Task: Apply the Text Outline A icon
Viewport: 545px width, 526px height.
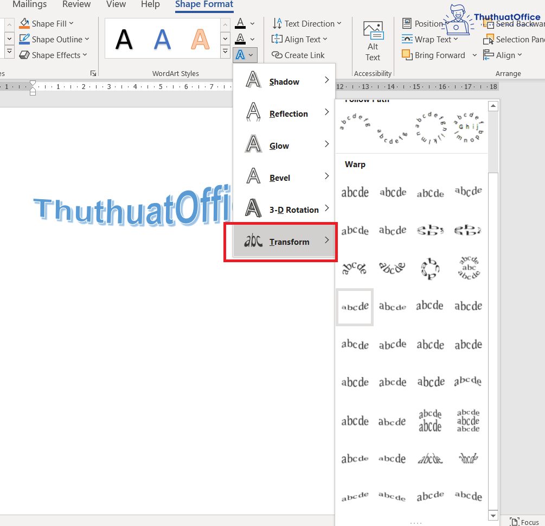Action: [240, 39]
